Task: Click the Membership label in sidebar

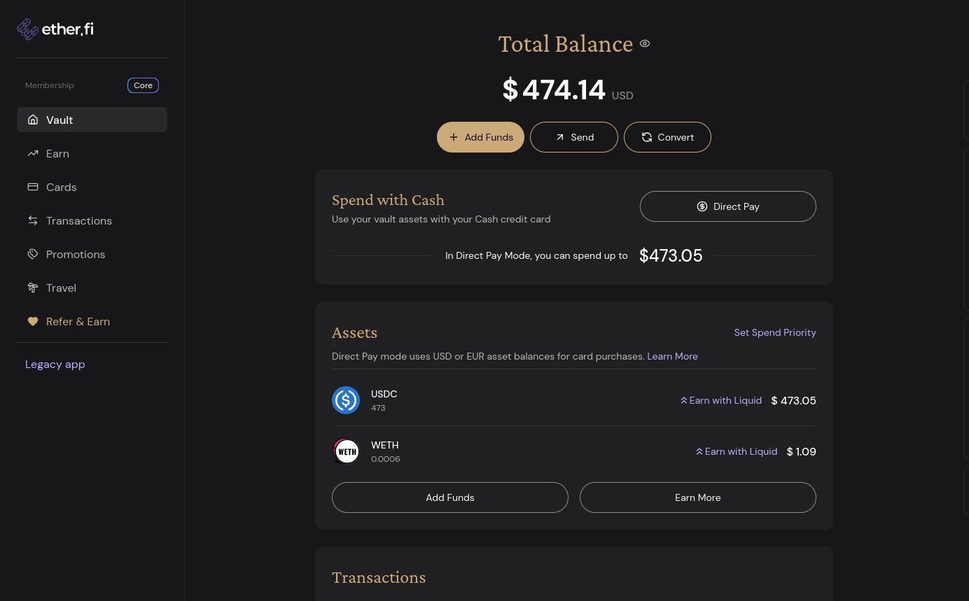Action: tap(50, 85)
